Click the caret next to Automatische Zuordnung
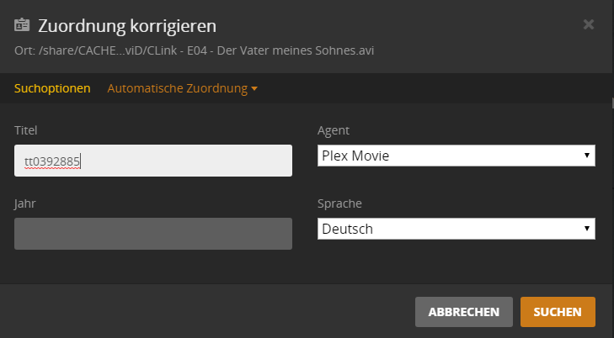This screenshot has height=338, width=614. 254,89
